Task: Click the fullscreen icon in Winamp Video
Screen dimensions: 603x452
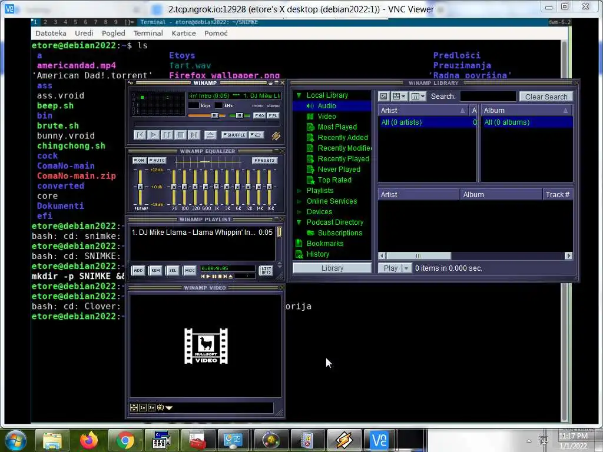Action: point(134,408)
